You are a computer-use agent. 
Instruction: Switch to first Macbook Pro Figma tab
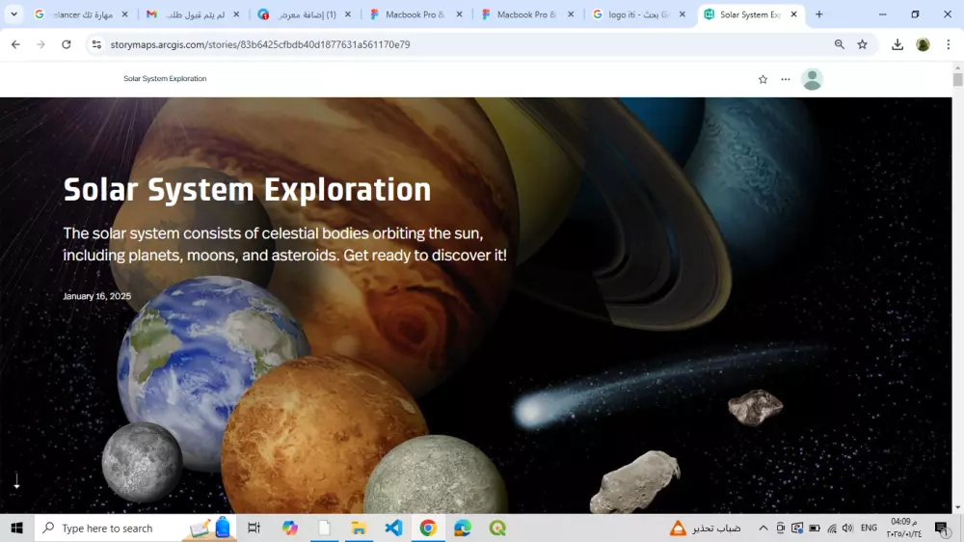click(416, 14)
